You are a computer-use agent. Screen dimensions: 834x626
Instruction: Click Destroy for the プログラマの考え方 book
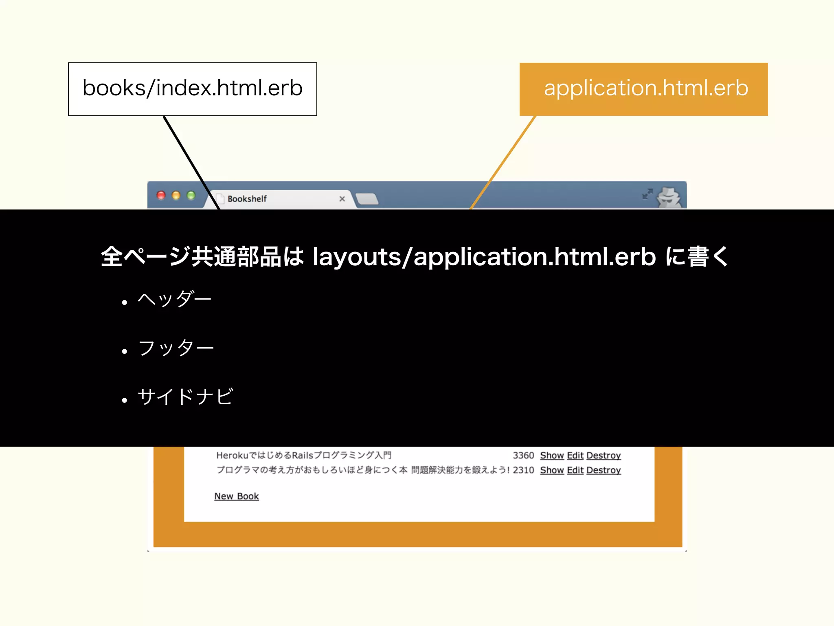(x=604, y=470)
